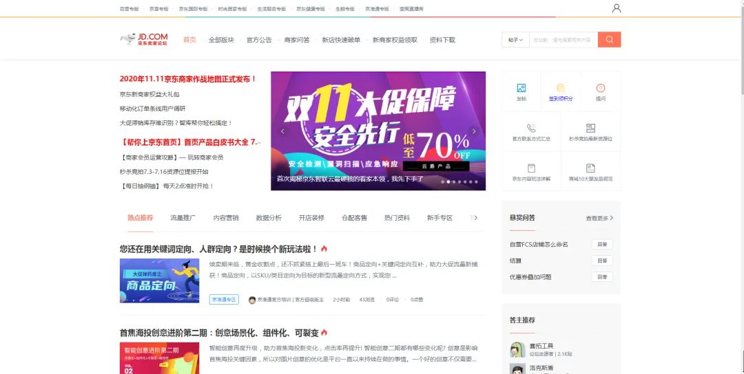The height and width of the screenshot is (374, 744).
Task: Go to next banner slide arrow
Action: coord(473,131)
